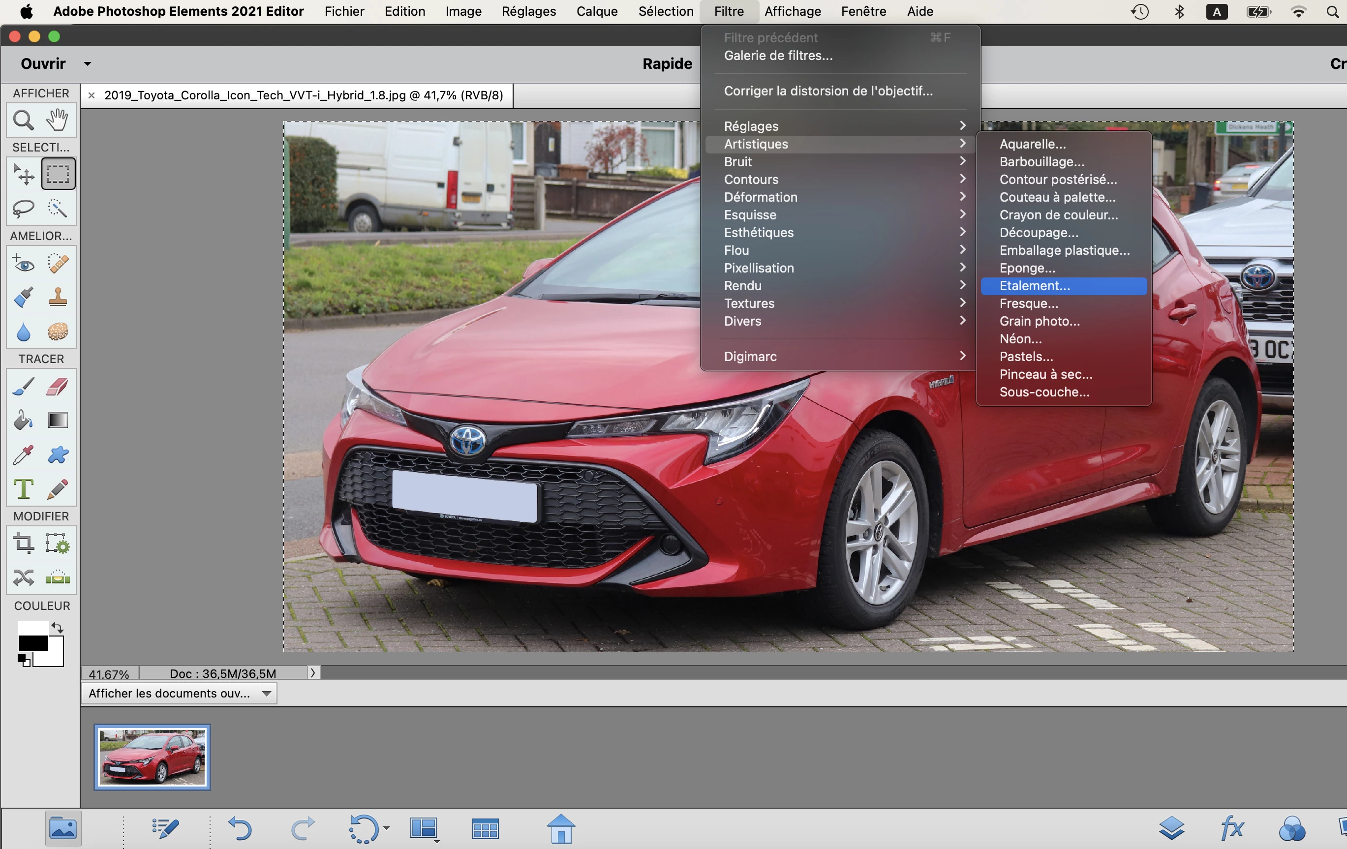Expand the rotate options arrow
This screenshot has width=1347, height=849.
[387, 828]
